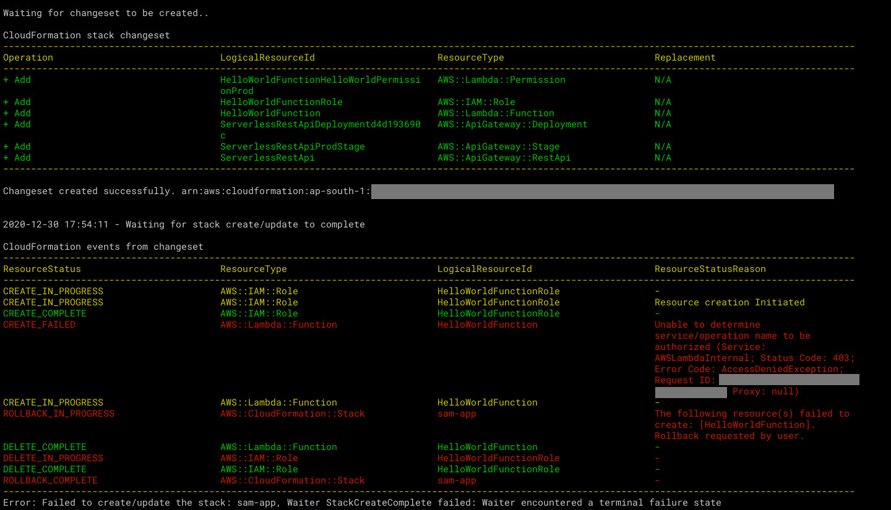Image resolution: width=891 pixels, height=510 pixels.
Task: Select "N/A" in the AWS::ApiGateway::Deployment row
Action: (663, 124)
